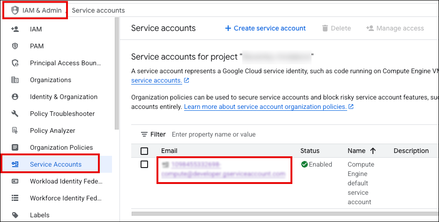Open Workforce Identity Federation item
The width and height of the screenshot is (439, 222).
pos(66,198)
